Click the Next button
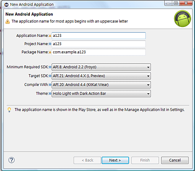 115,160
